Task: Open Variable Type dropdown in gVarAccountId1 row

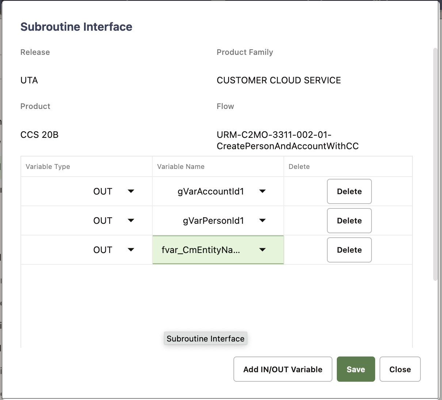Action: [x=131, y=191]
